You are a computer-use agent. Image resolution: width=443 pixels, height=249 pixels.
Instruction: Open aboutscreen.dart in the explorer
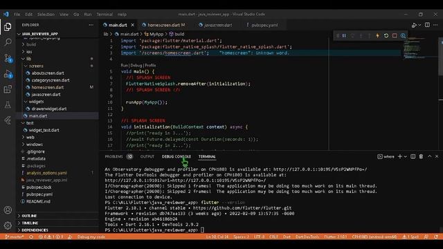pos(48,73)
